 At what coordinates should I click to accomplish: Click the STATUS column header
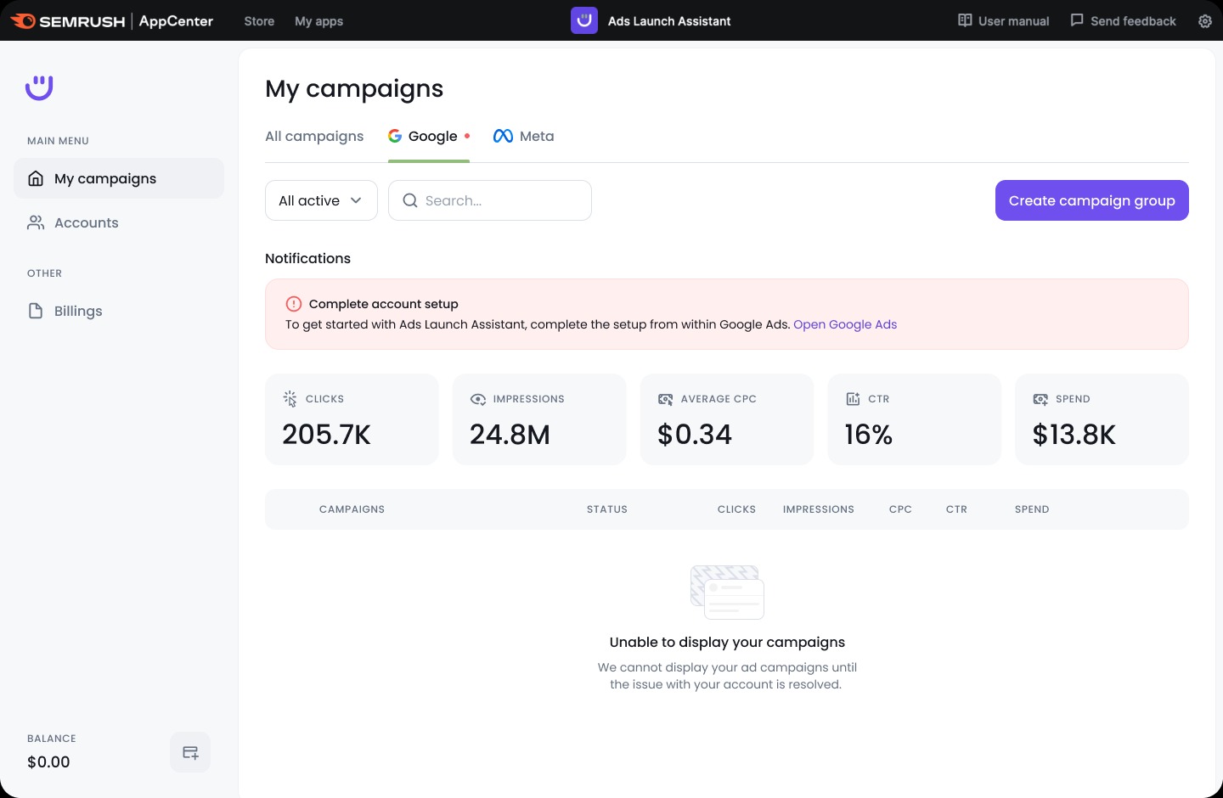(607, 509)
